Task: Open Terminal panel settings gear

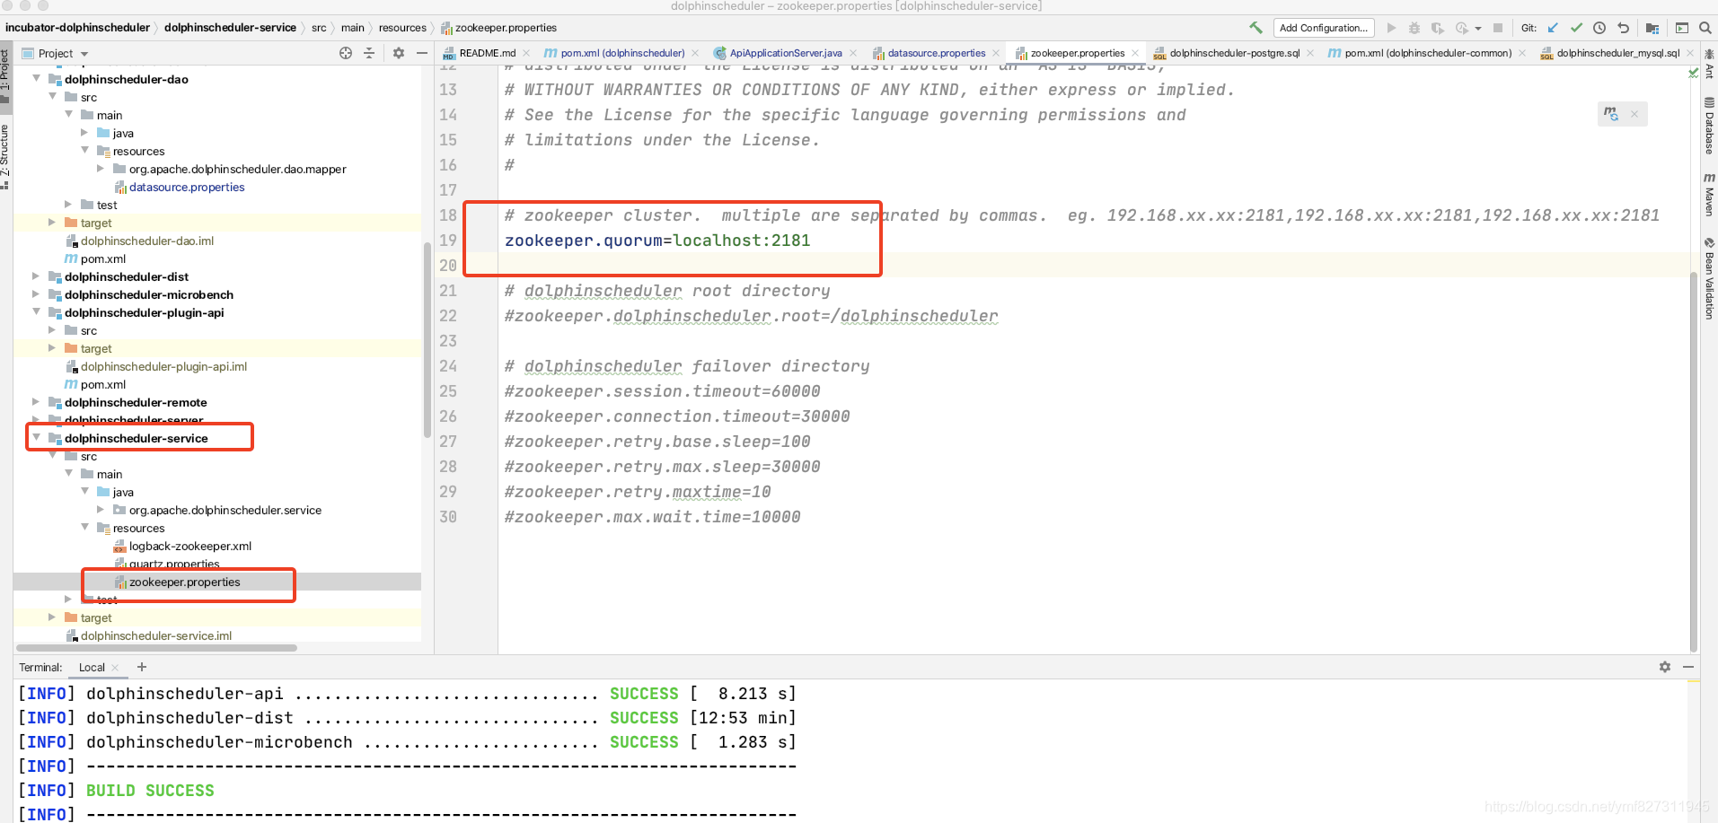Action: coord(1665,667)
